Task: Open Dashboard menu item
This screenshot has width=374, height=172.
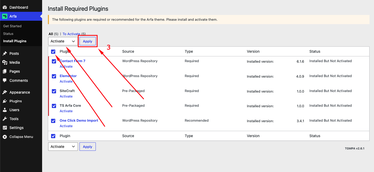Action: 21,7
